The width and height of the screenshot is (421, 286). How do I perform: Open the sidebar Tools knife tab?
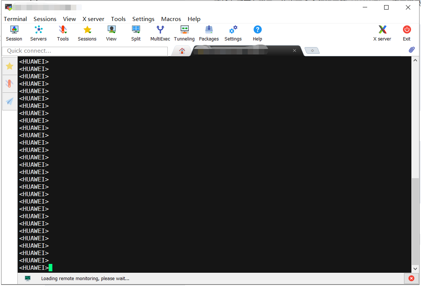pyautogui.click(x=10, y=84)
